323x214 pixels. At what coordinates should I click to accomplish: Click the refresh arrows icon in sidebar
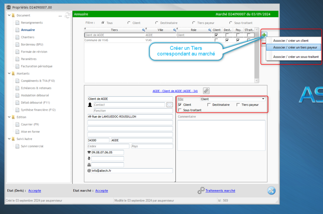coord(67,15)
